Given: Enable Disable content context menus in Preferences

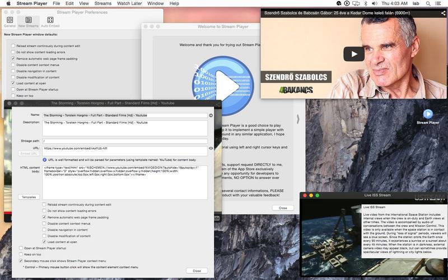Looking at the screenshot, I should click(13, 65).
